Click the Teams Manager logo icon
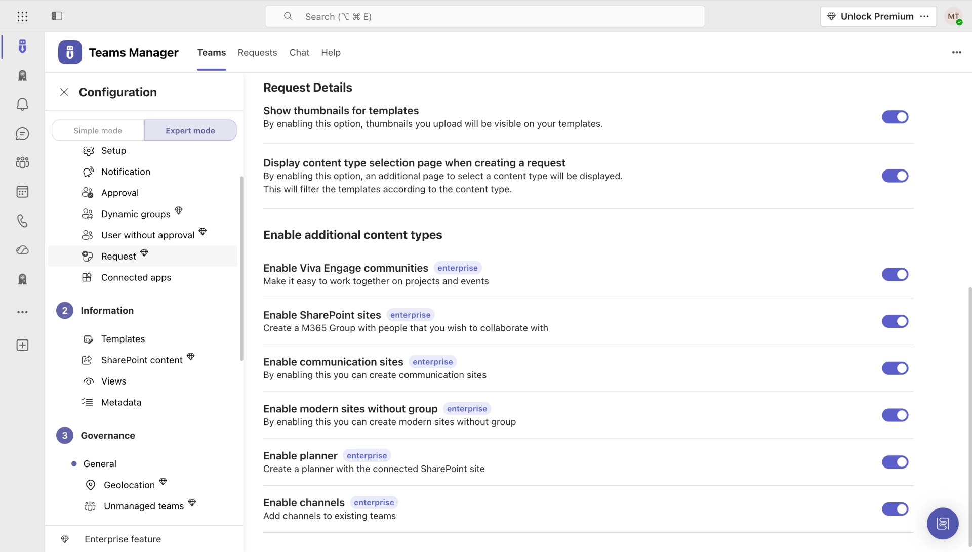This screenshot has width=972, height=552. coord(70,52)
